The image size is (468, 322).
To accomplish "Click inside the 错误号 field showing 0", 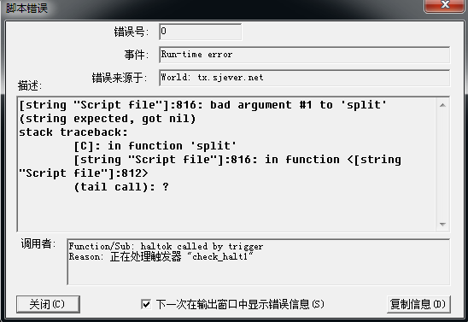I will pyautogui.click(x=201, y=32).
